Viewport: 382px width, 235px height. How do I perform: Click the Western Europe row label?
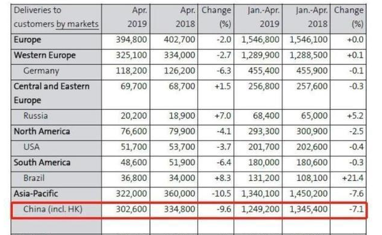[x=45, y=55]
